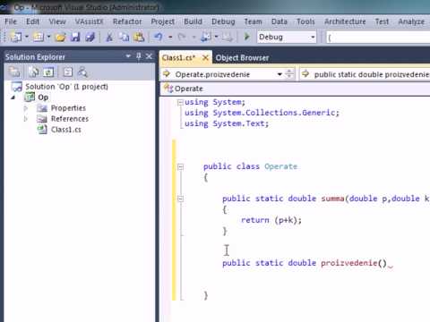The height and width of the screenshot is (322, 430).
Task: Click the New Project toolbar icon
Action: [x=16, y=37]
